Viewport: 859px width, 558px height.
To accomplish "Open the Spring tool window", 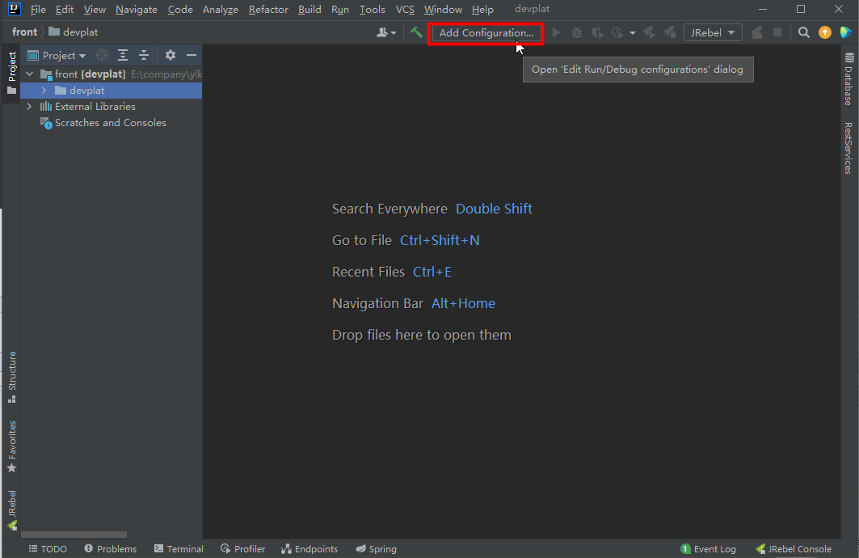I will click(x=376, y=548).
